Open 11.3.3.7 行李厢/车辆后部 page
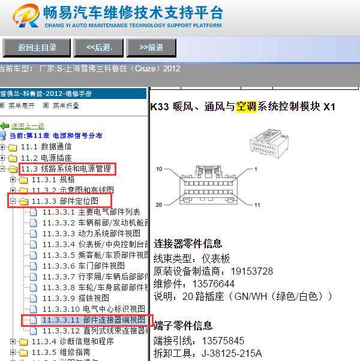 pyautogui.click(x=95, y=276)
